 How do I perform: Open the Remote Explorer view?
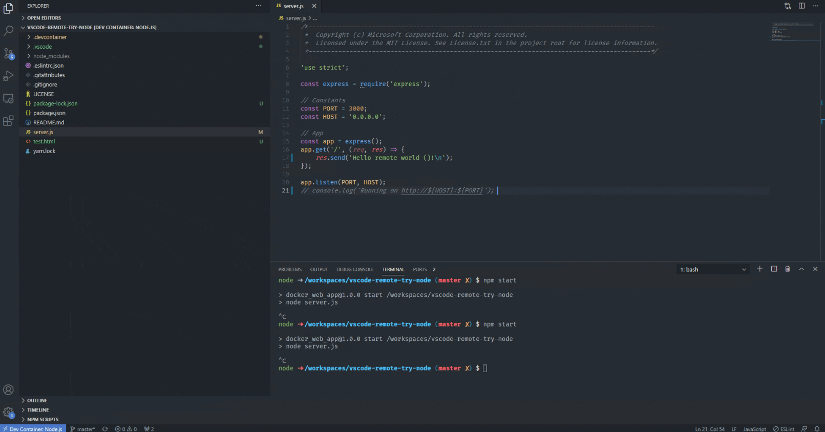tap(8, 98)
